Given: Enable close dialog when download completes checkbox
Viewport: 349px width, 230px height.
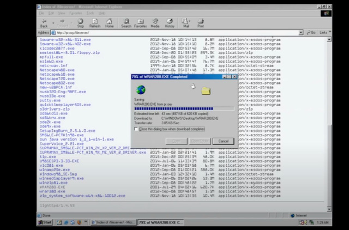Looking at the screenshot, I should (137, 129).
